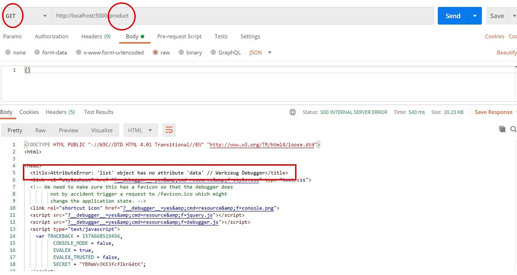Screen dimensions: 517x275
Task: Toggle the wrap lines icon in response toolbar
Action: (x=169, y=130)
